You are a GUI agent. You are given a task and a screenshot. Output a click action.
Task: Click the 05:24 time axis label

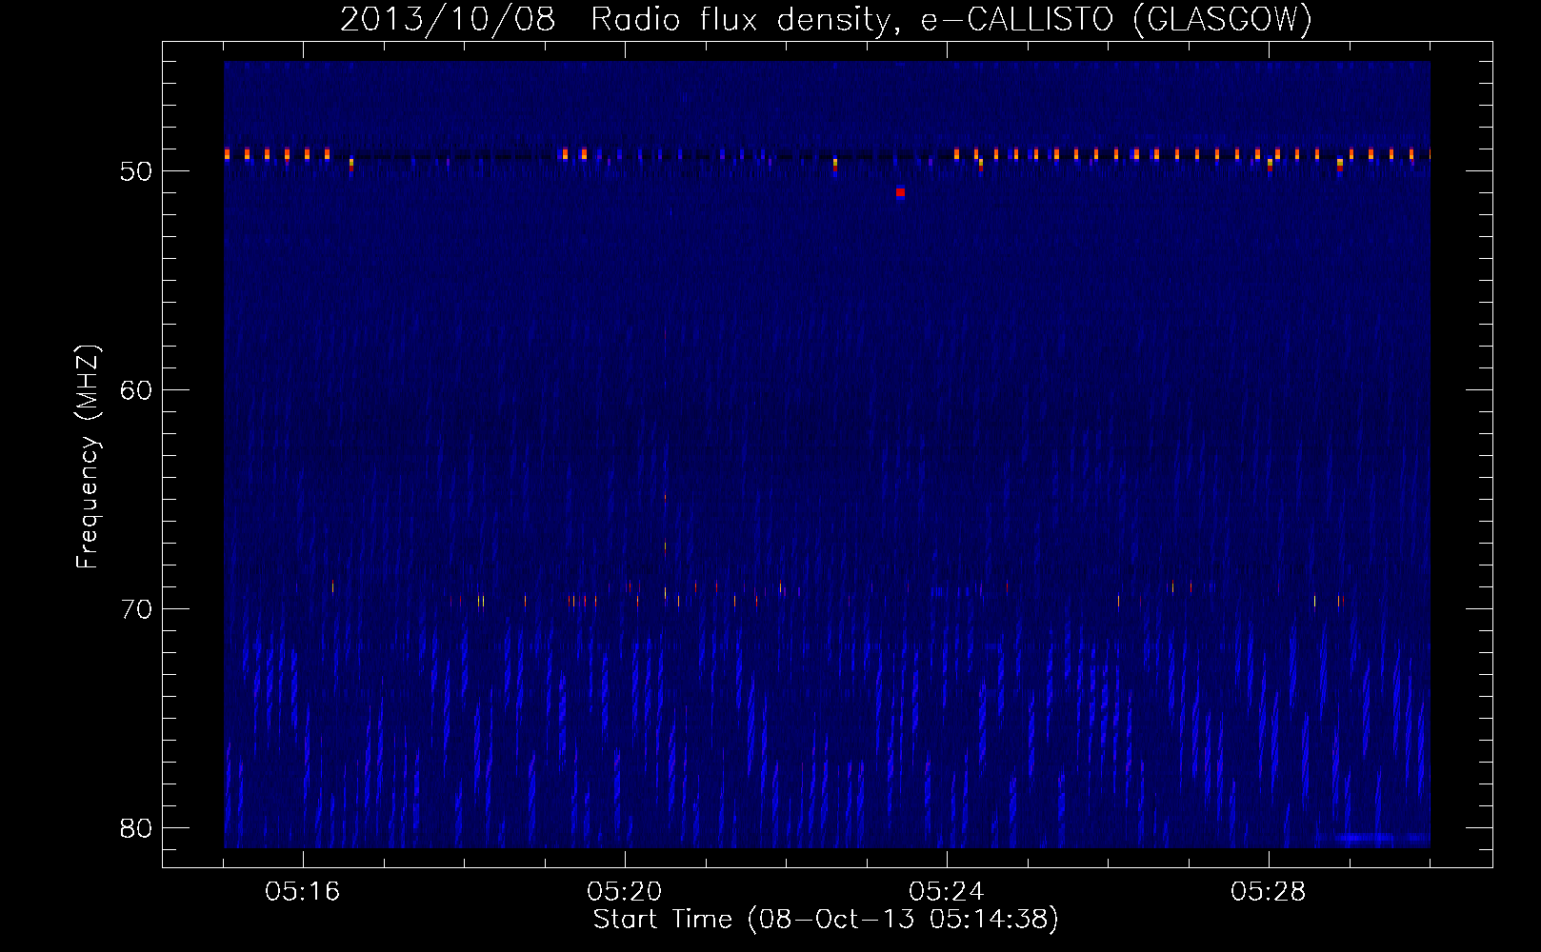pyautogui.click(x=947, y=892)
